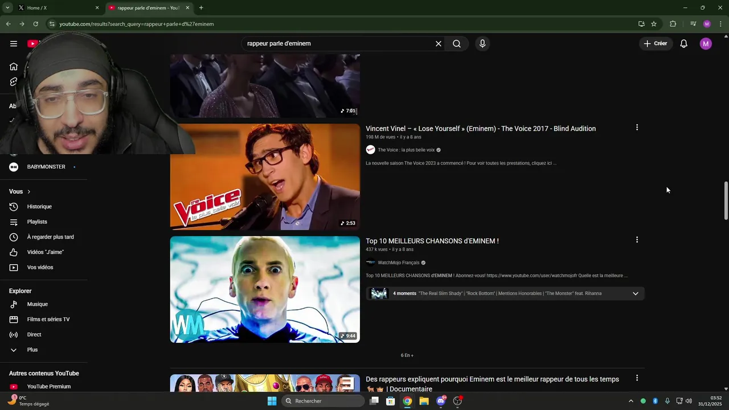This screenshot has width=729, height=410.
Task: Open the Chrome extensions puzzle icon
Action: (673, 24)
